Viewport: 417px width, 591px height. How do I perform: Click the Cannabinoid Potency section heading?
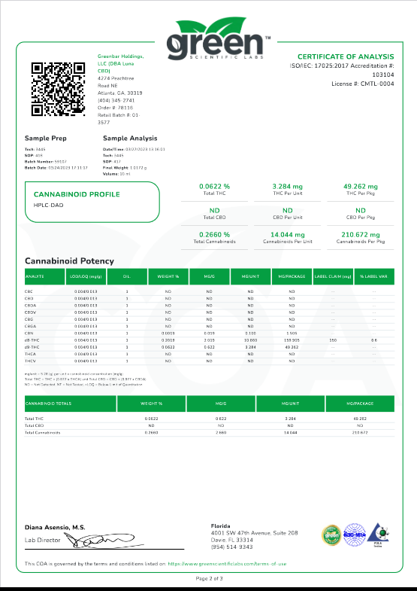tap(69, 260)
